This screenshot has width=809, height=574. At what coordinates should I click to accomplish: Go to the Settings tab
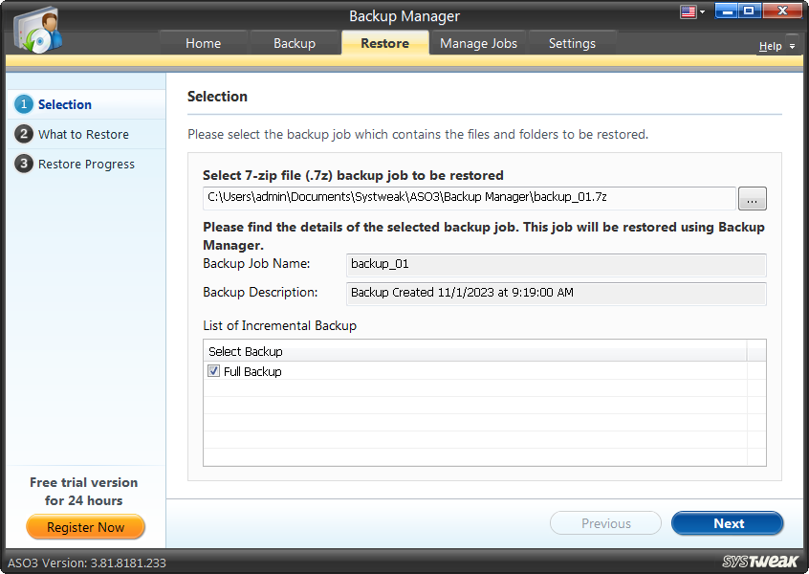coord(573,42)
